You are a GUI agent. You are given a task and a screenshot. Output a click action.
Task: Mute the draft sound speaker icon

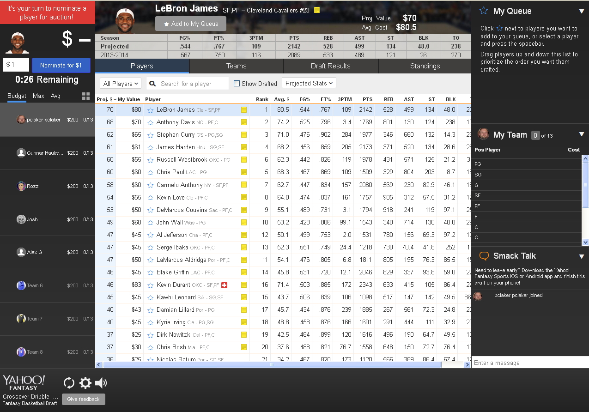(101, 383)
